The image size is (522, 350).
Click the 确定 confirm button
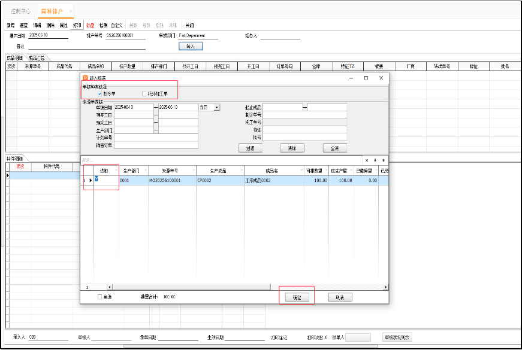point(296,297)
